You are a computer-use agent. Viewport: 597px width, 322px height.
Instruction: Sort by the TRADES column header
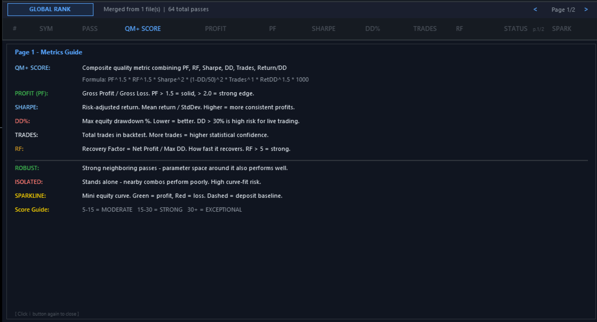coord(425,29)
